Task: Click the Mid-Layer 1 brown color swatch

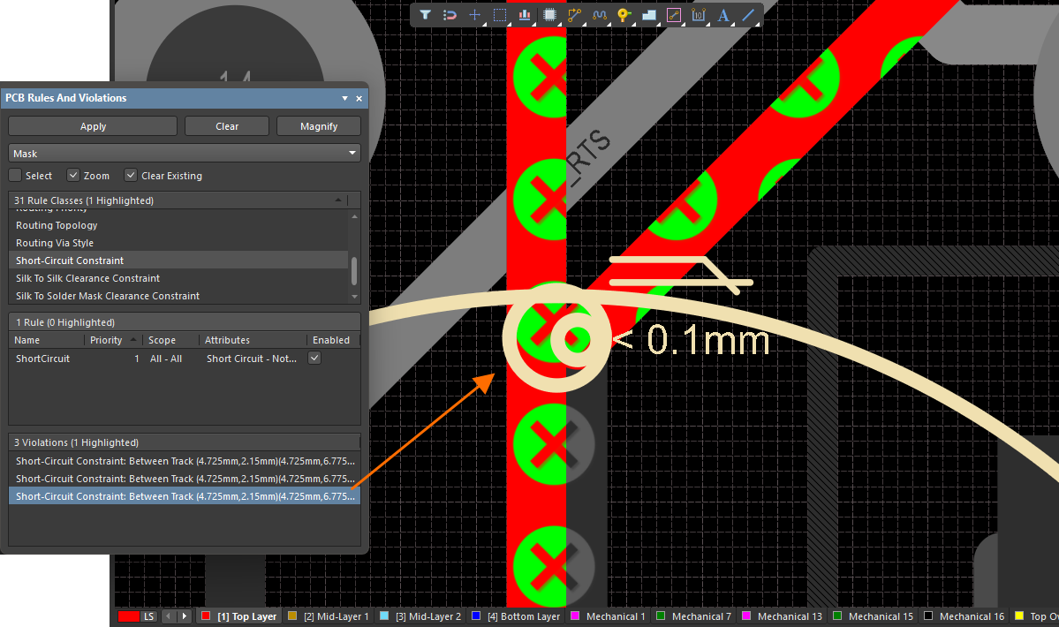Action: point(292,616)
